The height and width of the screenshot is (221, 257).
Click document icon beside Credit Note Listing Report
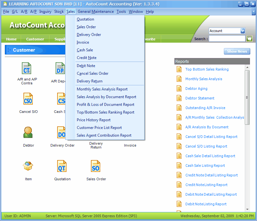[x=179, y=185]
